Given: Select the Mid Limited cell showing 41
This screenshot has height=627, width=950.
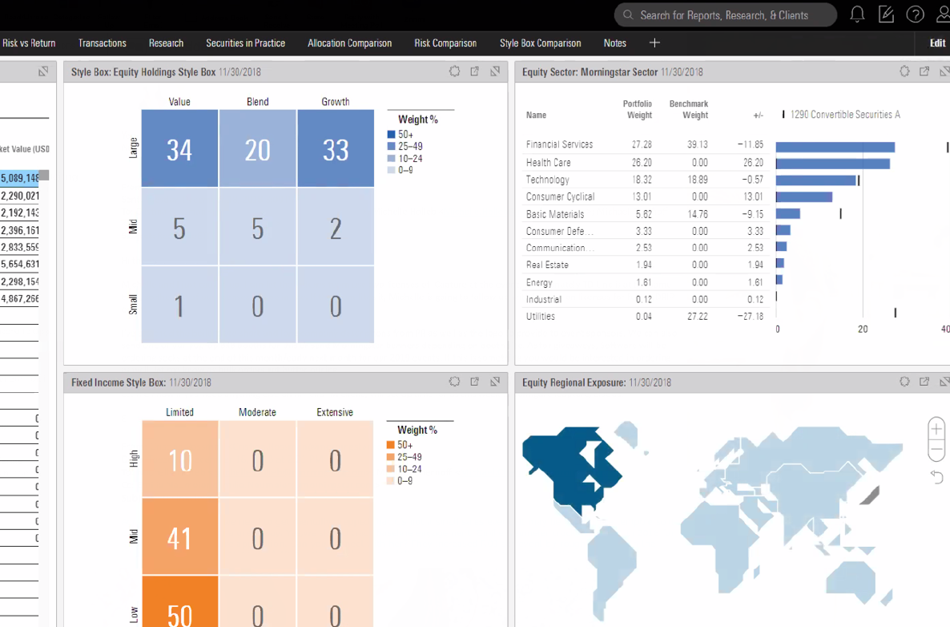Looking at the screenshot, I should [179, 537].
